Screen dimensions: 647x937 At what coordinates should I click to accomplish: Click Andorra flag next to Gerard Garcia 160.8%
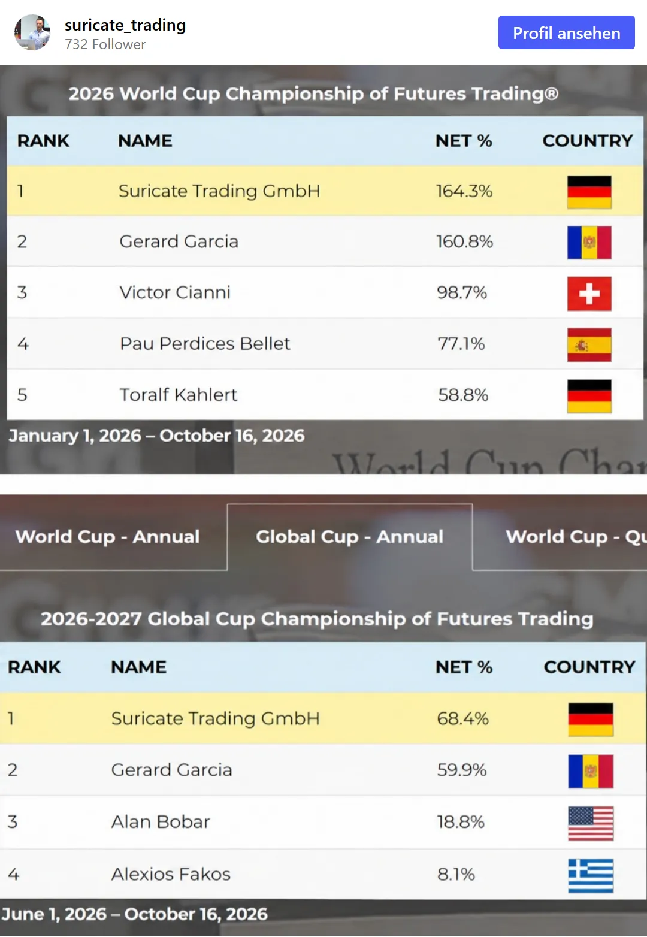click(x=589, y=243)
